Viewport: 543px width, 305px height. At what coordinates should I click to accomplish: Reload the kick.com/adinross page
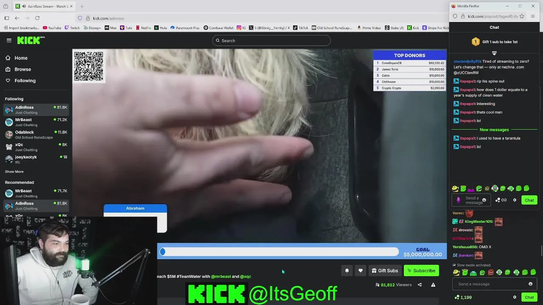point(37,18)
